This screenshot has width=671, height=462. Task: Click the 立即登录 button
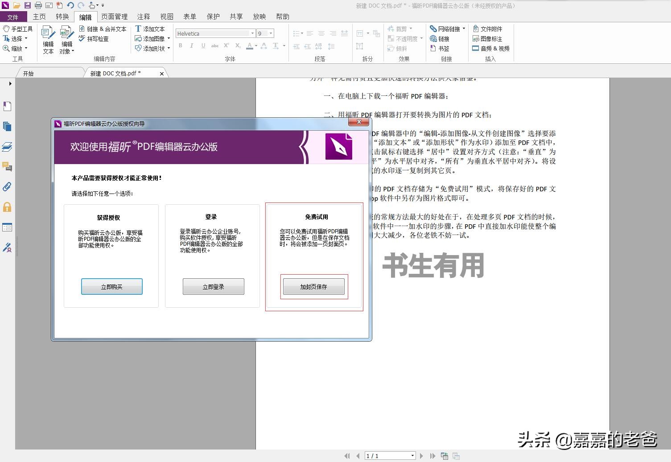point(213,286)
